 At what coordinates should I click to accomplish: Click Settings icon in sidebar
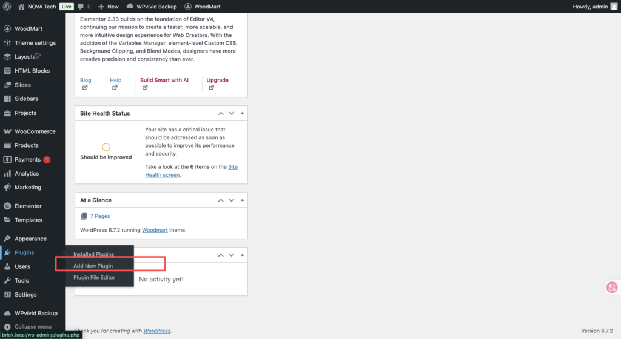[7, 295]
